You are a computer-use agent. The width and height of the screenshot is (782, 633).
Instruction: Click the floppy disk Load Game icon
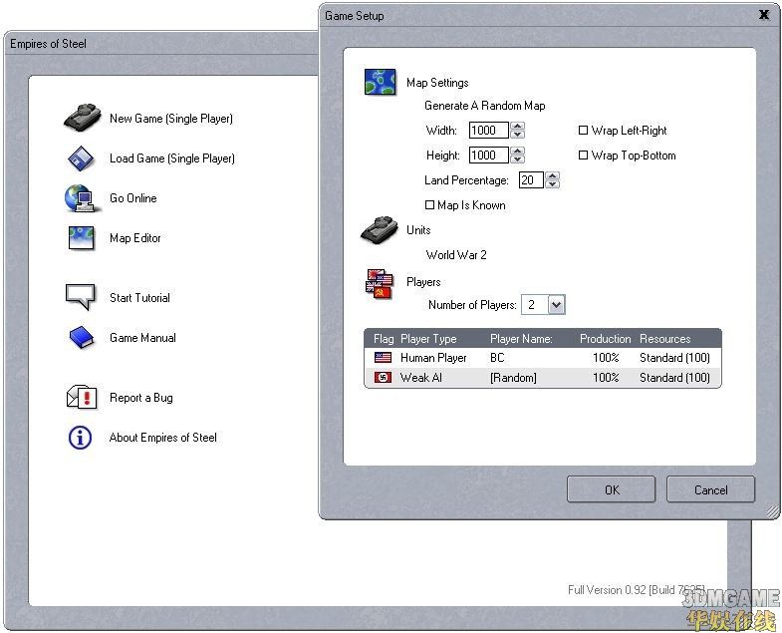click(x=81, y=158)
